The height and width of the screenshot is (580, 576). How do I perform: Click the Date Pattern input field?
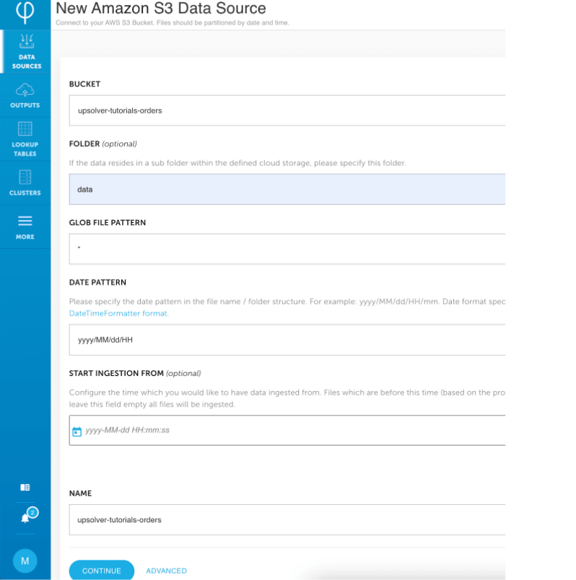coord(289,340)
